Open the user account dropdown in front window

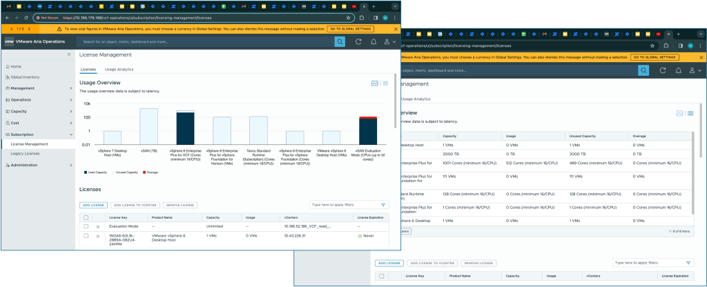tap(388, 42)
